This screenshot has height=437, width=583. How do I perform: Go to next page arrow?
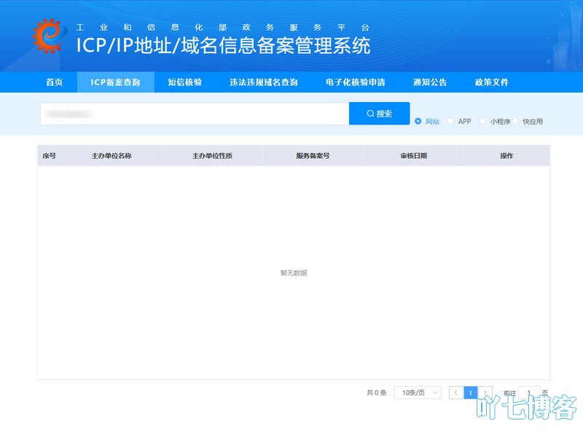485,393
